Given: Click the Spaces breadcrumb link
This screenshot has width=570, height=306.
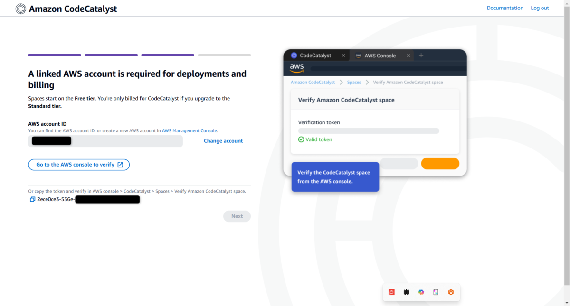Looking at the screenshot, I should [354, 82].
